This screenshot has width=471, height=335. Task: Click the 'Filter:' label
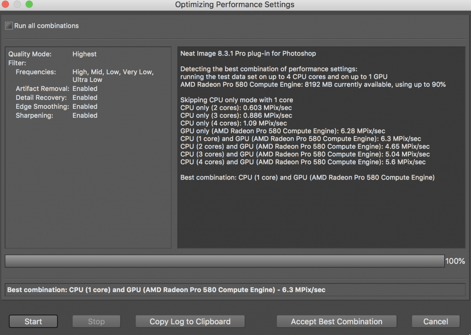pos(17,63)
